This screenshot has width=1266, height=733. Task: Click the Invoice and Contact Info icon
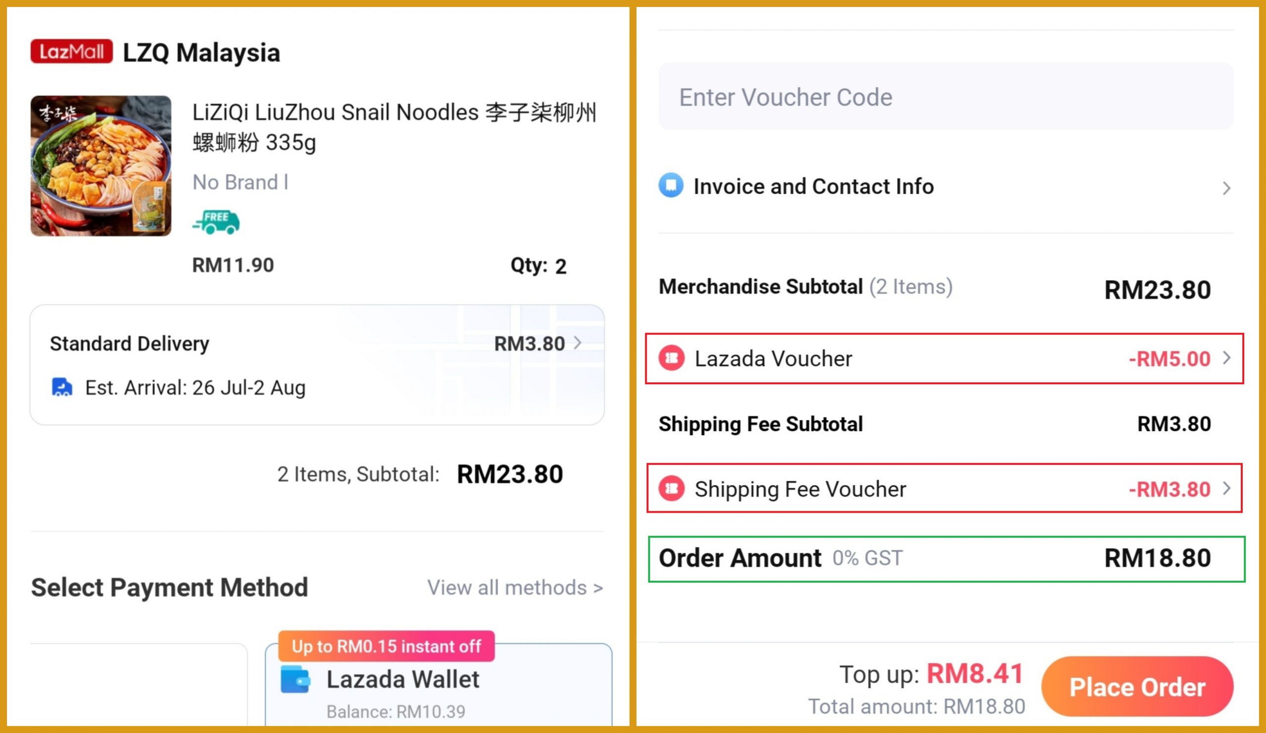(671, 186)
